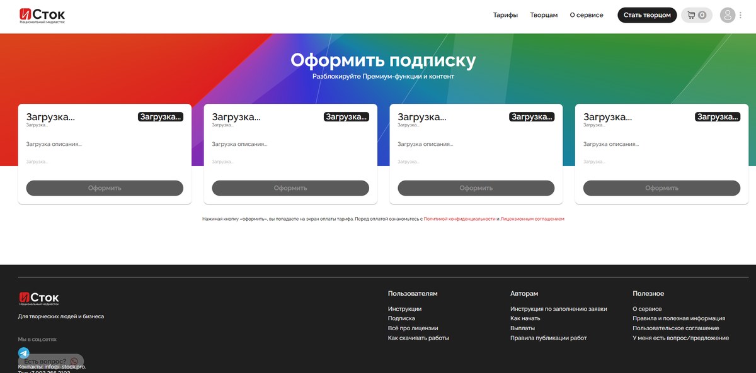Click the user profile avatar icon
The height and width of the screenshot is (373, 756).
coord(726,14)
